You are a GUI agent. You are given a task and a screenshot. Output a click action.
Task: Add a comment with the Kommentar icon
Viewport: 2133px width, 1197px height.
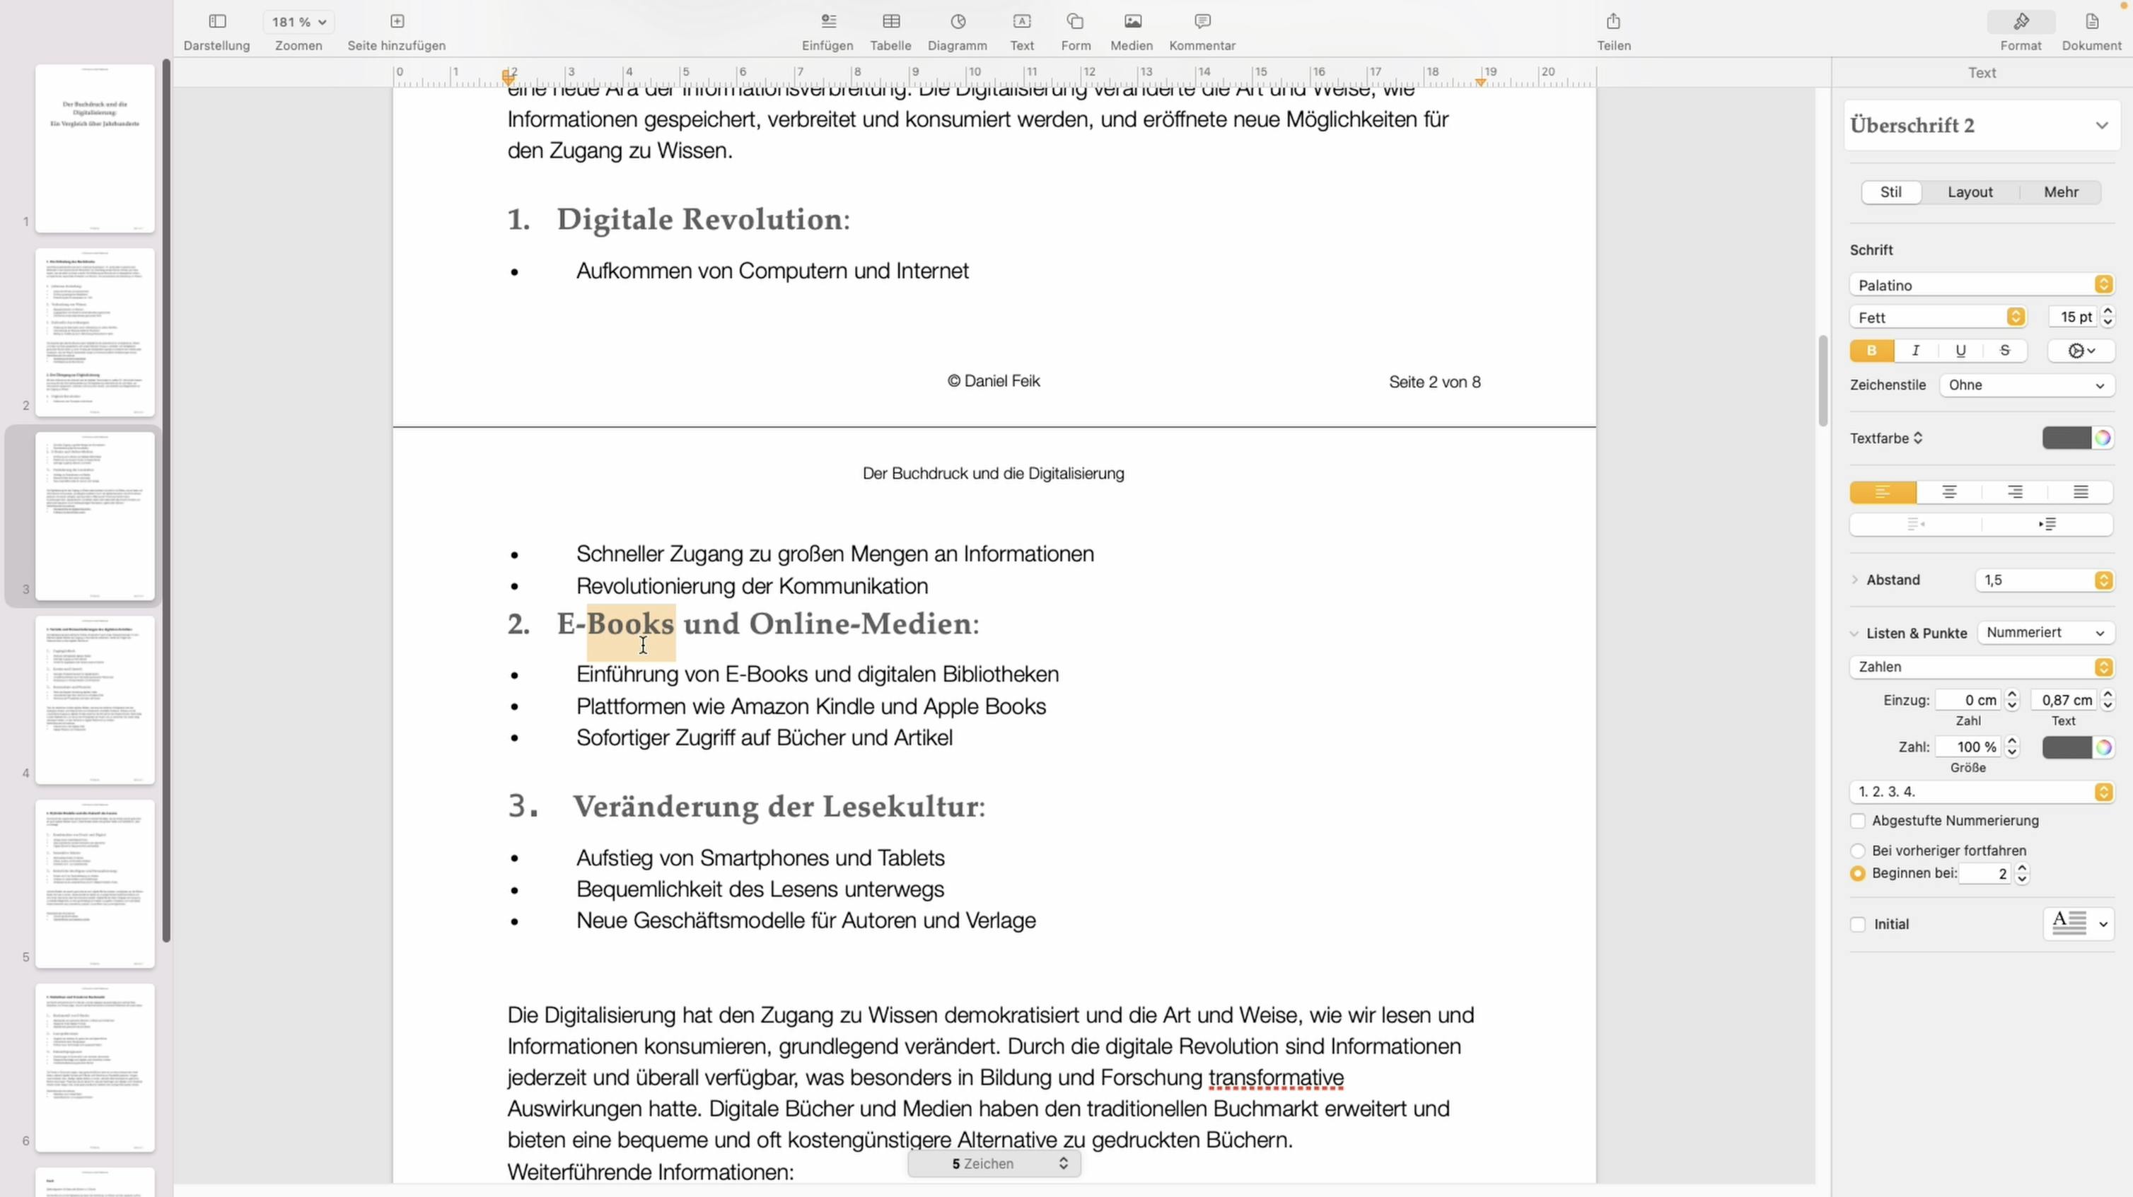click(x=1202, y=30)
